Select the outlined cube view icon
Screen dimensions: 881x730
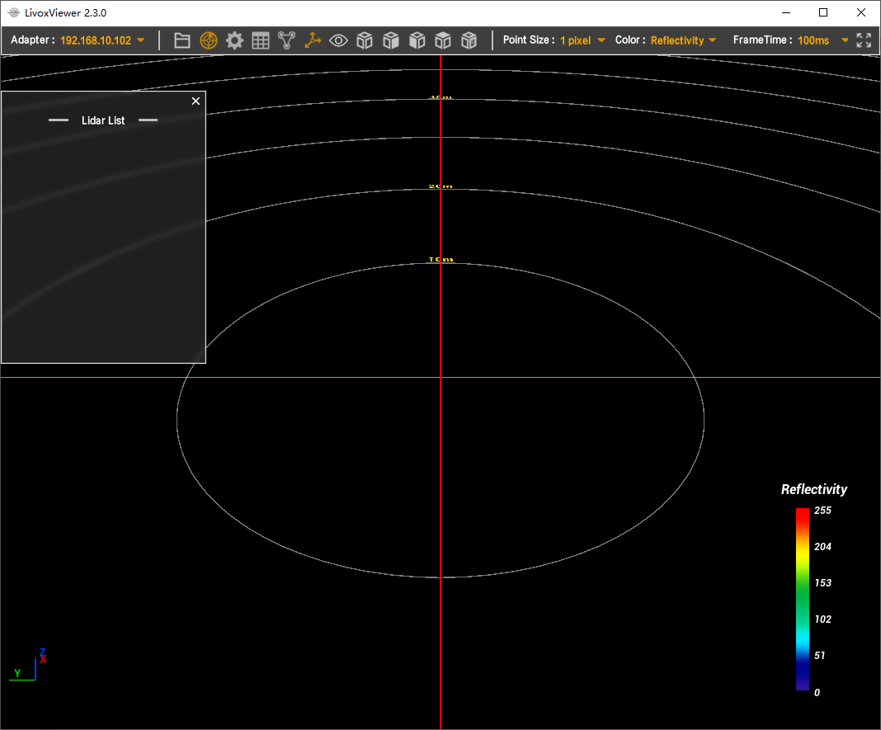tap(365, 40)
